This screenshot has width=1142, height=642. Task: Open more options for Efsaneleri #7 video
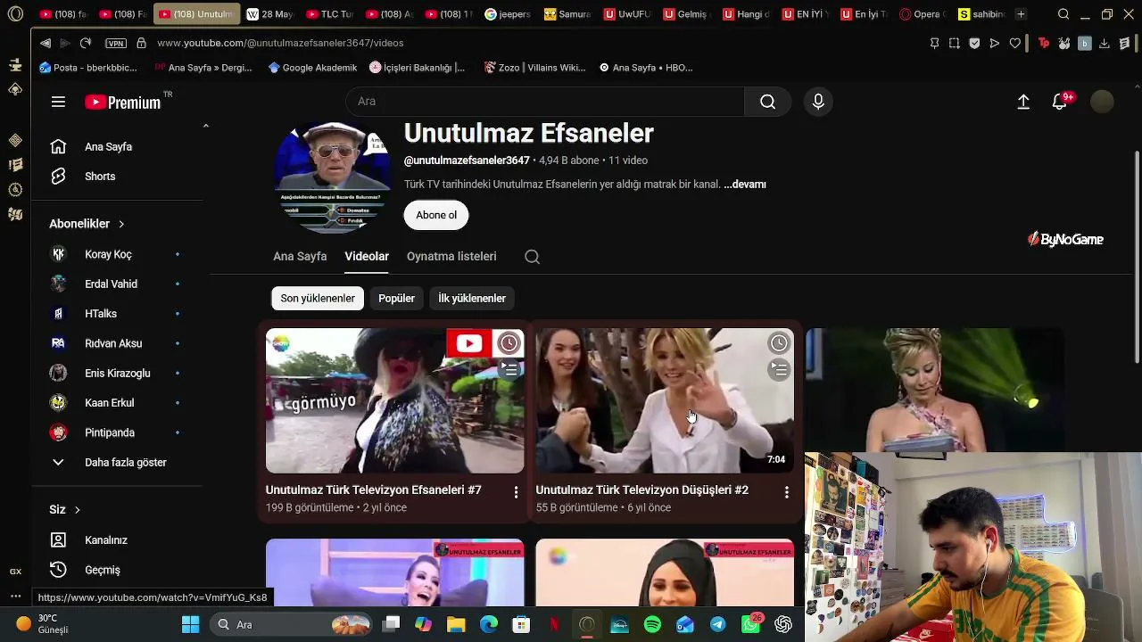[x=516, y=492]
